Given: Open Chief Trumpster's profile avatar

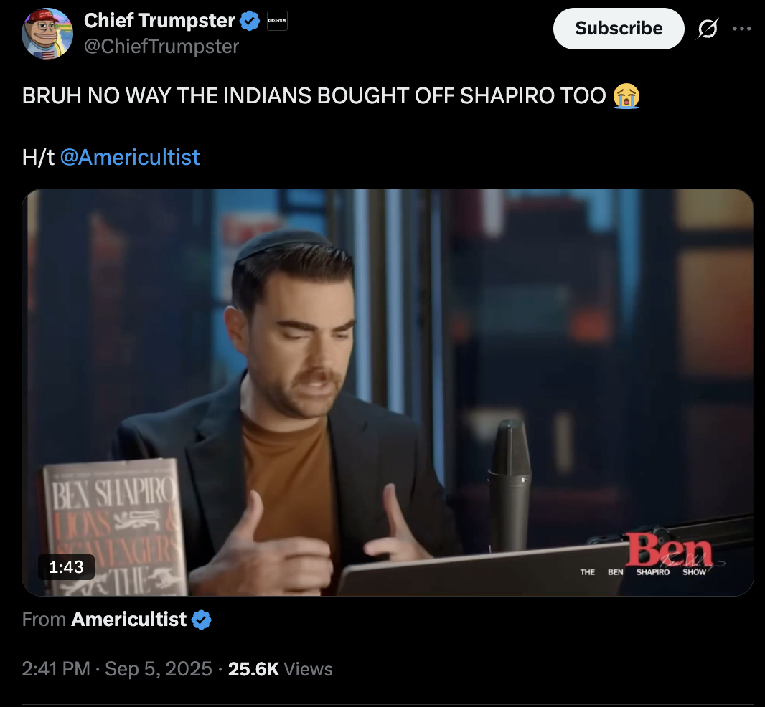Looking at the screenshot, I should (x=47, y=34).
